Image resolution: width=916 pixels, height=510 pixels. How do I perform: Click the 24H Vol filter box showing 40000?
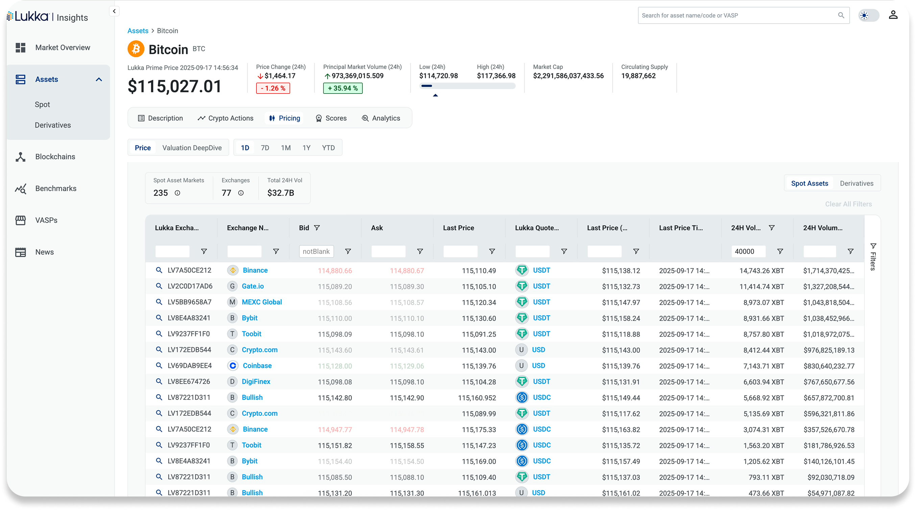[x=748, y=252]
